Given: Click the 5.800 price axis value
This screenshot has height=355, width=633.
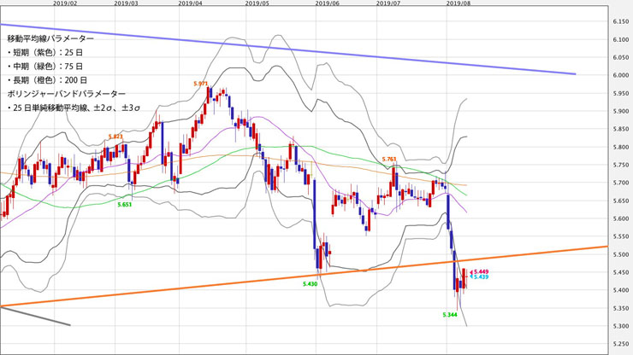Looking at the screenshot, I should tap(620, 147).
